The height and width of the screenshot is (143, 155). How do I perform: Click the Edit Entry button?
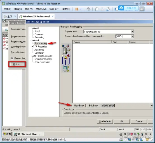click(93, 105)
